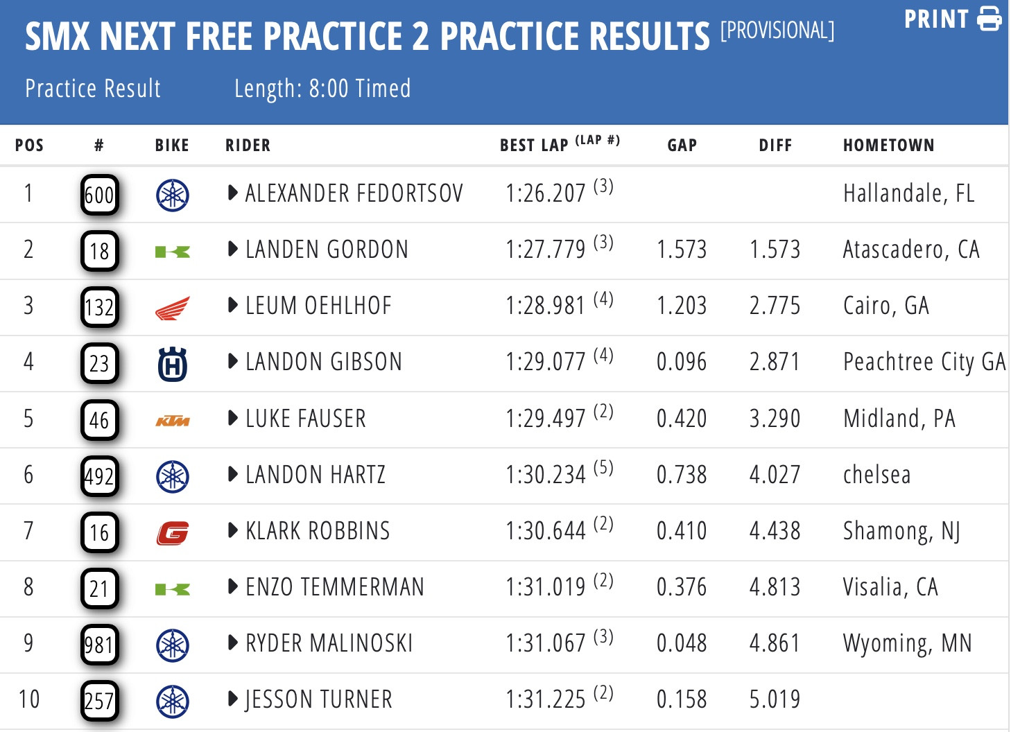Viewport: 1011px width, 732px height.
Task: Open Leum Oehlhof rider name link
Action: 319,306
